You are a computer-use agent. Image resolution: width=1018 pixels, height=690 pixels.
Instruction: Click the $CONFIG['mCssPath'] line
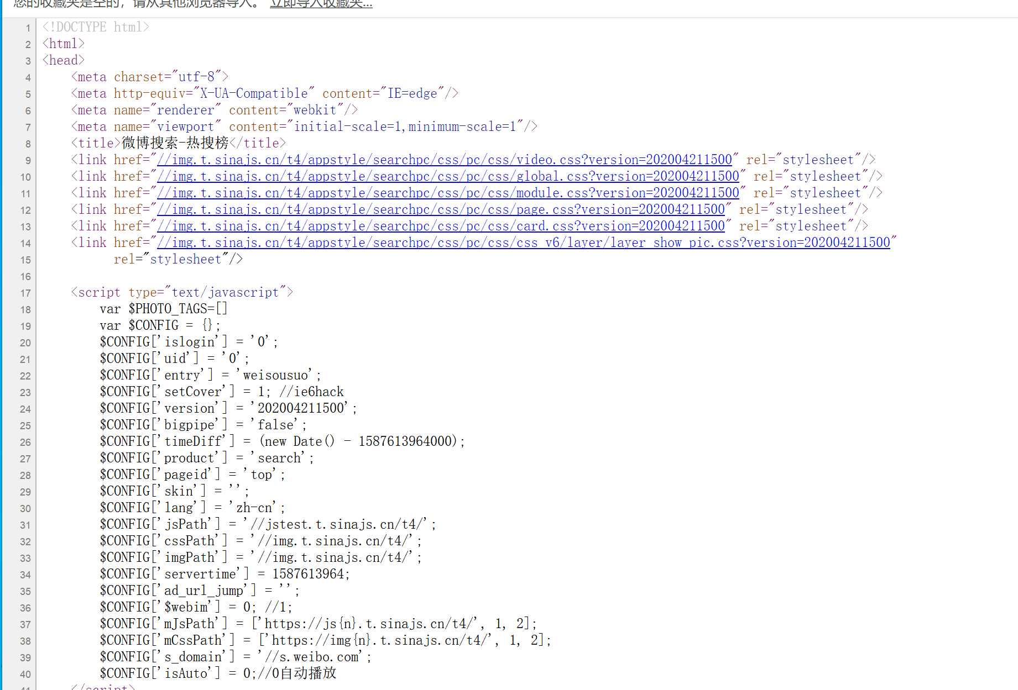[326, 640]
